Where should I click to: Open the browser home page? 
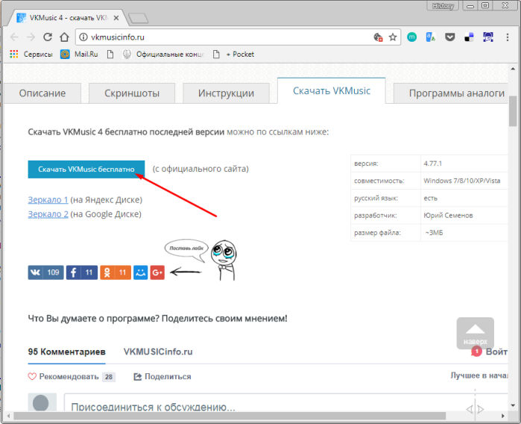64,37
